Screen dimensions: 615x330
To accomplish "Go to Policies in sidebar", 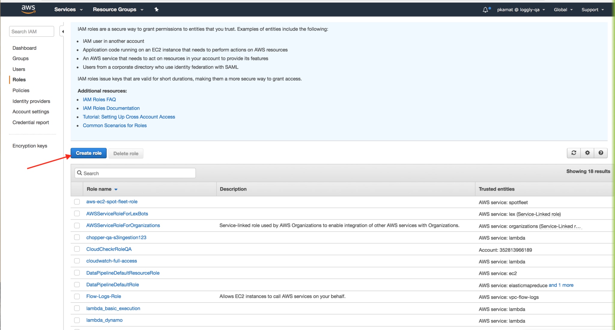I will [21, 90].
